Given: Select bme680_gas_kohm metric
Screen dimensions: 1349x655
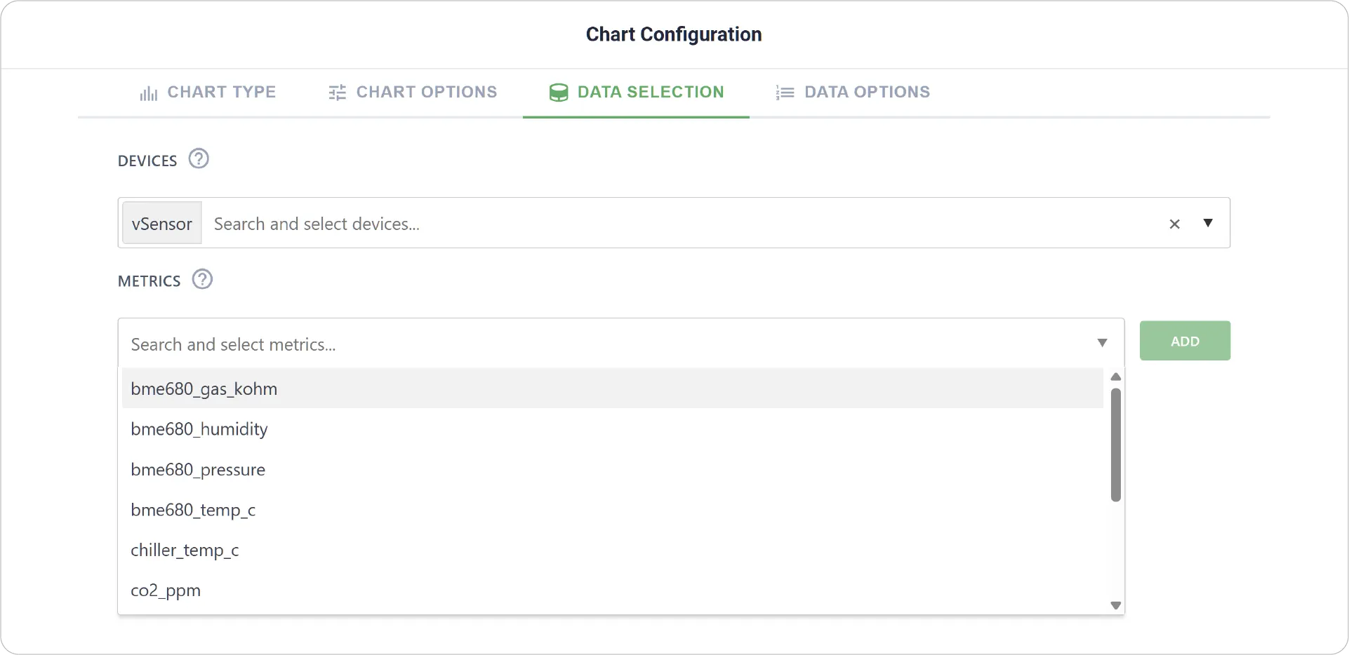Looking at the screenshot, I should [612, 389].
